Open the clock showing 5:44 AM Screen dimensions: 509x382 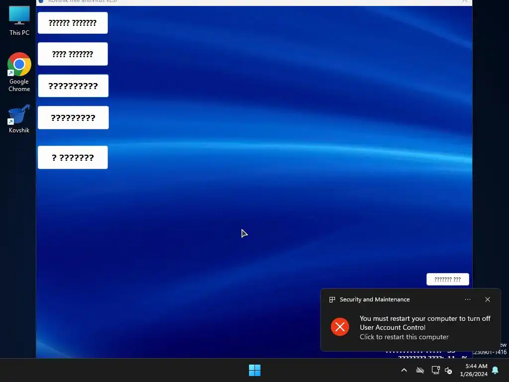(x=474, y=370)
